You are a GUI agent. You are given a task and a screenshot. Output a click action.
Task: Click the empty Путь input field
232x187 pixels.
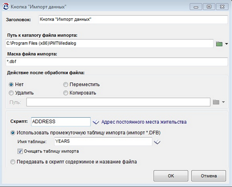(118, 102)
